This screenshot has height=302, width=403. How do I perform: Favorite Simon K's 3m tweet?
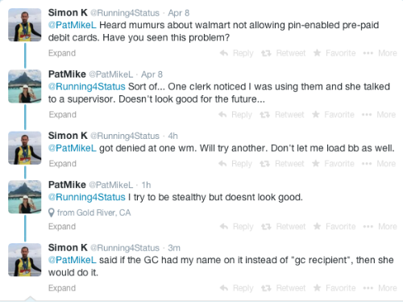point(334,288)
